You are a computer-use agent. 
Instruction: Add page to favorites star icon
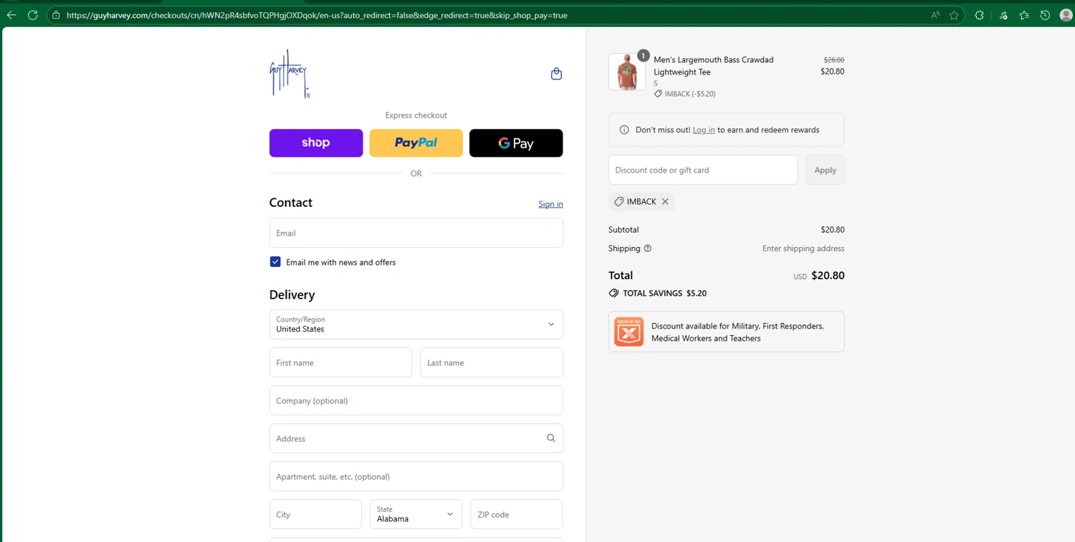point(954,15)
